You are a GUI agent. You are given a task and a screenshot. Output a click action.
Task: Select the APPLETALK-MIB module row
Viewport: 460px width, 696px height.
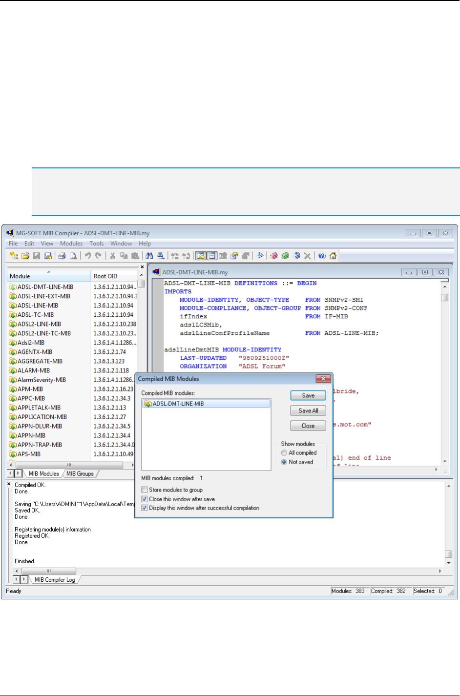[39, 408]
